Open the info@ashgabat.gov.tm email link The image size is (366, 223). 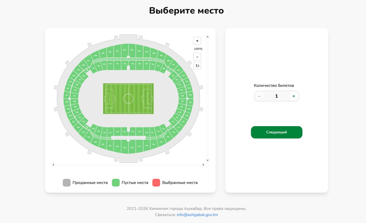(197, 215)
